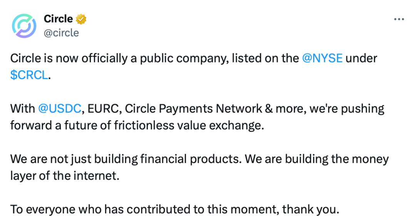Click the $CRCL cashtag link
This screenshot has height=219, width=416.
(29, 75)
